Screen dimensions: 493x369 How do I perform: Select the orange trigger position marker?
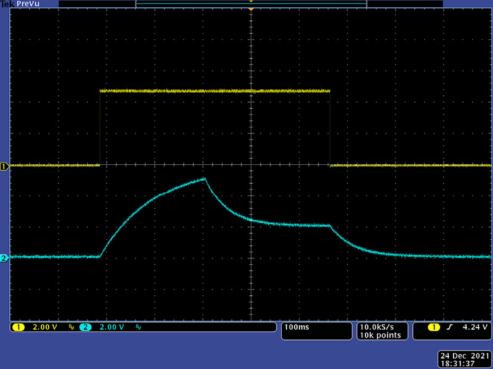pos(251,10)
